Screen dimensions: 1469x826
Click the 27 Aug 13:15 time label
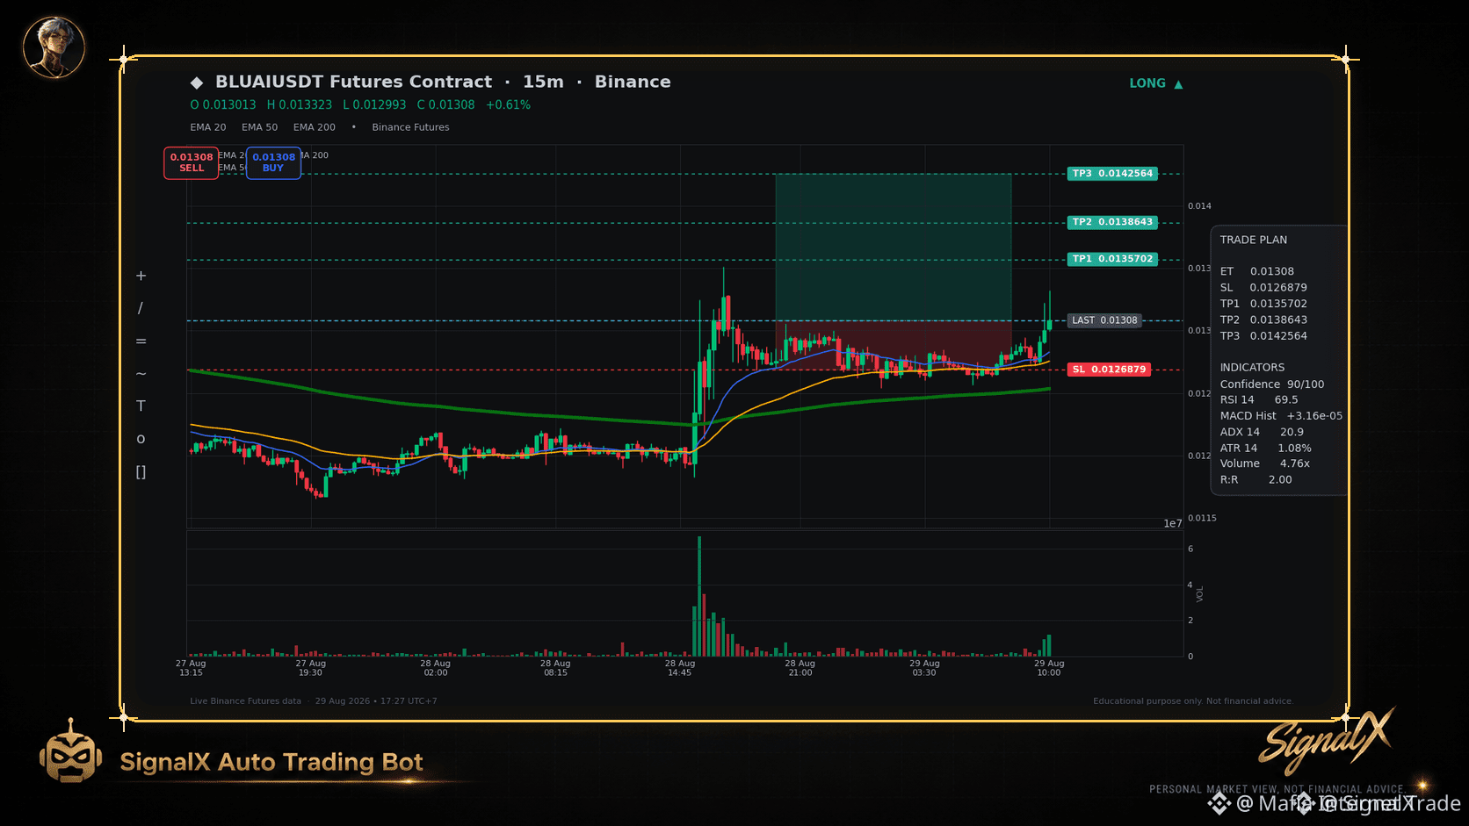[x=191, y=668]
